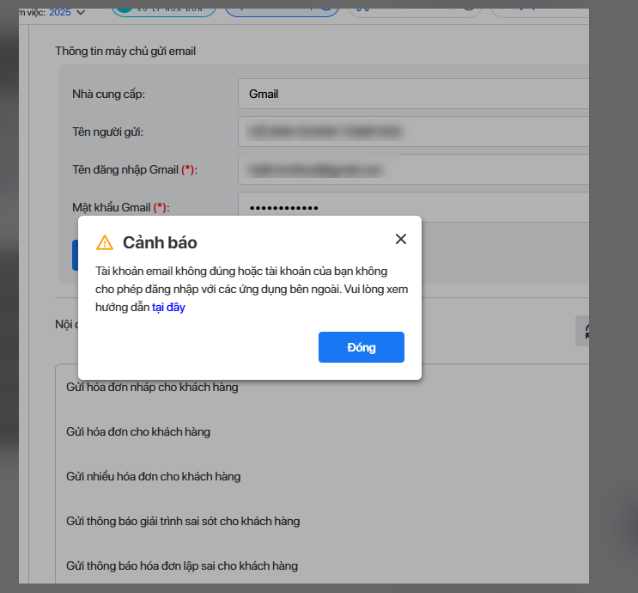Select 'Gửi hóa đơn cho khách hàng' template
Viewport: 638px width, 593px height.
click(x=138, y=431)
